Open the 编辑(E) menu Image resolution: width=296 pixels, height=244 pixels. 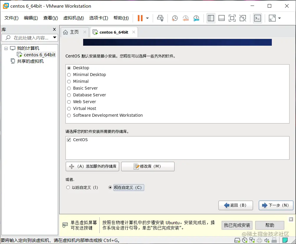click(31, 18)
